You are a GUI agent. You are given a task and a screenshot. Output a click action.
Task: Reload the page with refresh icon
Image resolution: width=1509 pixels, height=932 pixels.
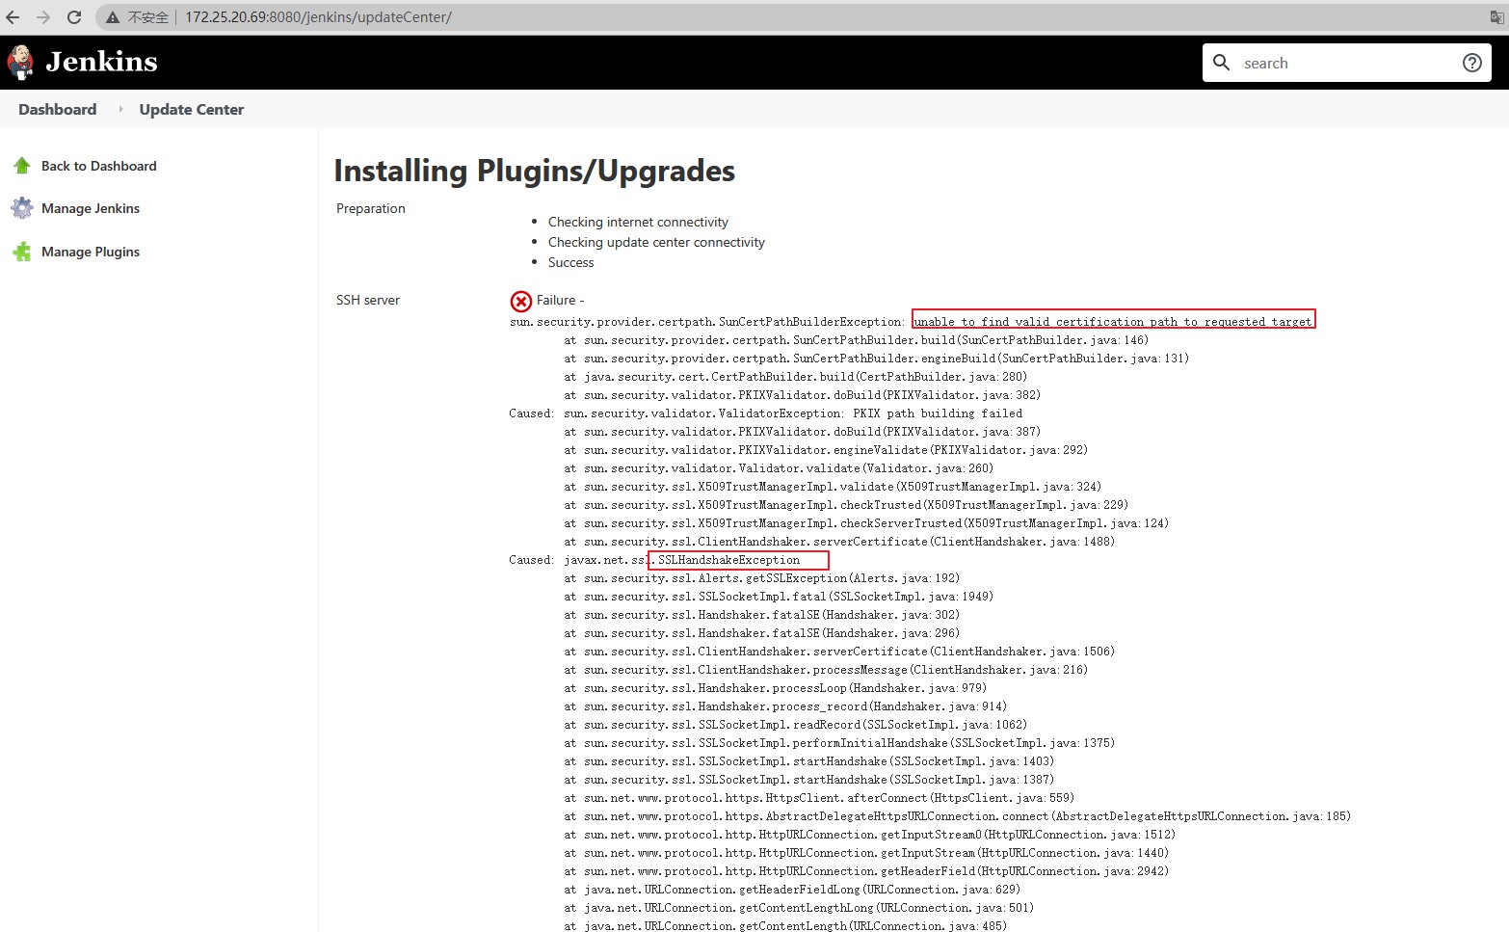click(x=74, y=17)
